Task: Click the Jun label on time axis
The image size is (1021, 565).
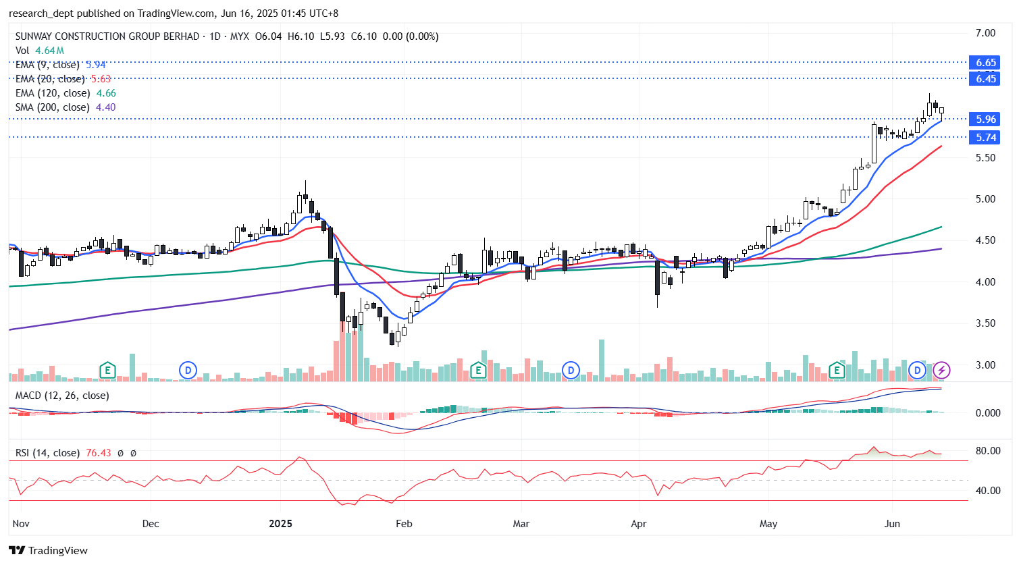Action: click(x=892, y=524)
